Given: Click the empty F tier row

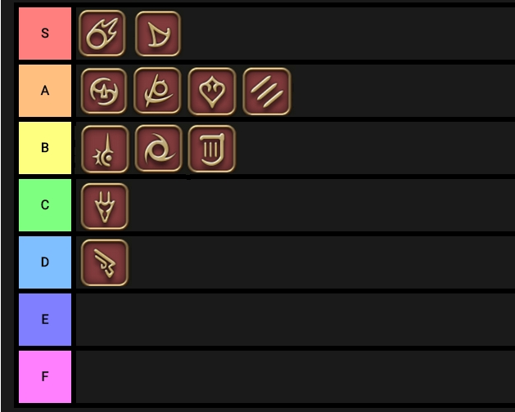Looking at the screenshot, I should pos(295,377).
